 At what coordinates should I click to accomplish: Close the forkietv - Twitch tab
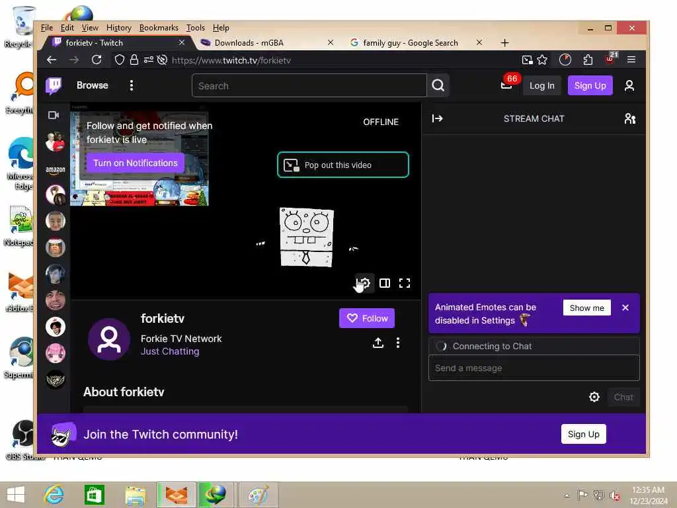(182, 42)
